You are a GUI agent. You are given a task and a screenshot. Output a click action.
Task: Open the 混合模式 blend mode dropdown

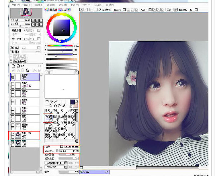[x=39, y=48]
